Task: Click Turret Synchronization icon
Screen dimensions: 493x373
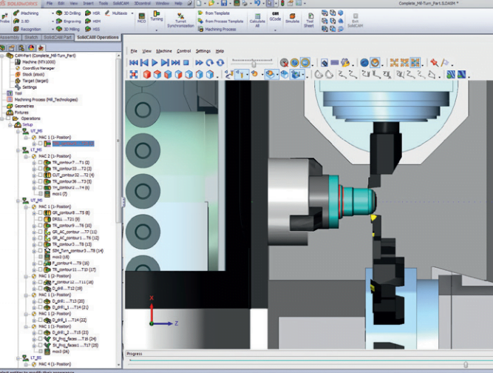Action: point(180,16)
